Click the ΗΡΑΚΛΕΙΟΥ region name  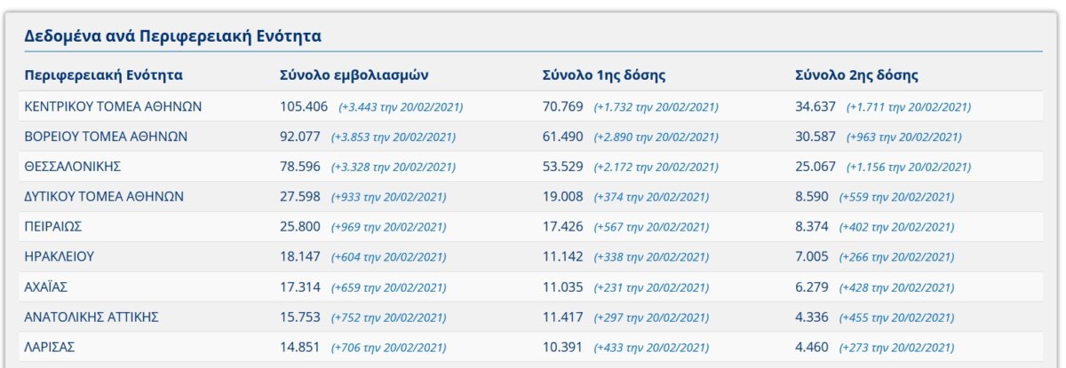(x=60, y=257)
